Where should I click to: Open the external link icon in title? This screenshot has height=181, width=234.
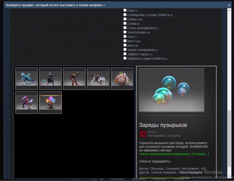point(104,5)
